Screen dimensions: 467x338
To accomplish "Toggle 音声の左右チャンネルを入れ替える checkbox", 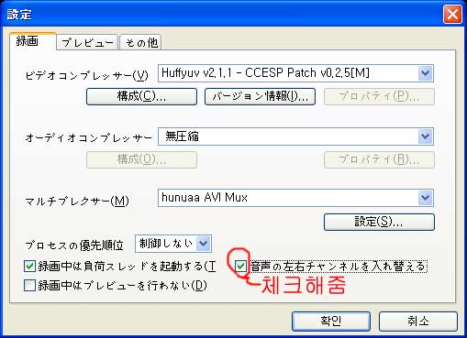I will (x=240, y=267).
